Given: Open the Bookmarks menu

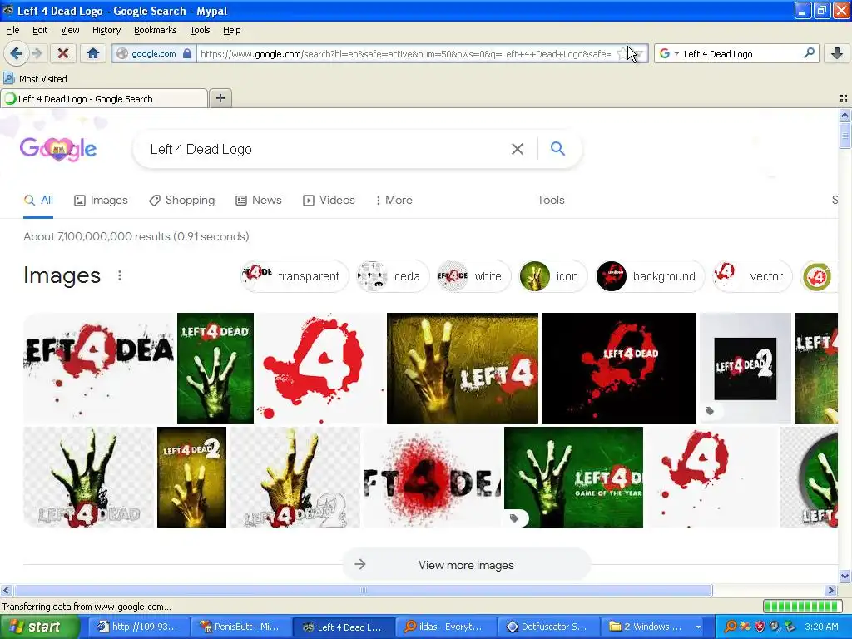Looking at the screenshot, I should point(155,30).
